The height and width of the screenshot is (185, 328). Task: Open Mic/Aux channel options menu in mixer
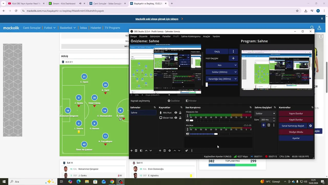pyautogui.click(x=188, y=129)
